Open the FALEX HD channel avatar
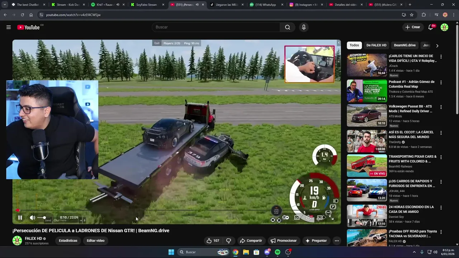 [17, 241]
